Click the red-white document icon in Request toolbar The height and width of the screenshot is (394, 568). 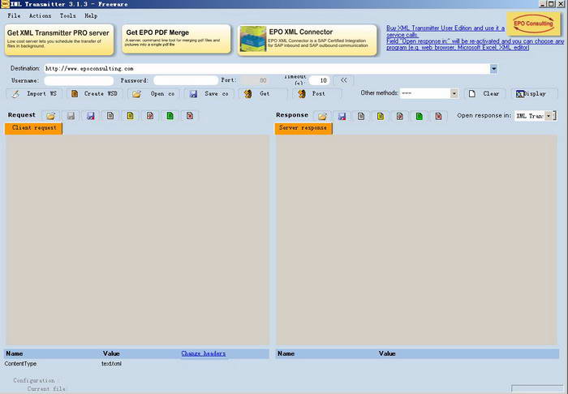150,116
